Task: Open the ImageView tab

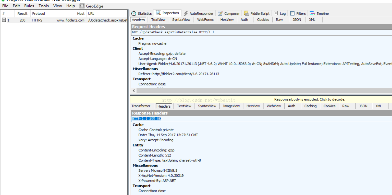Action: point(231,106)
